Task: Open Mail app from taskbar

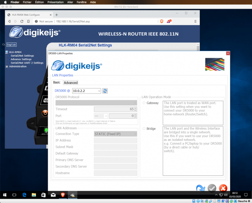Action: 53,195
